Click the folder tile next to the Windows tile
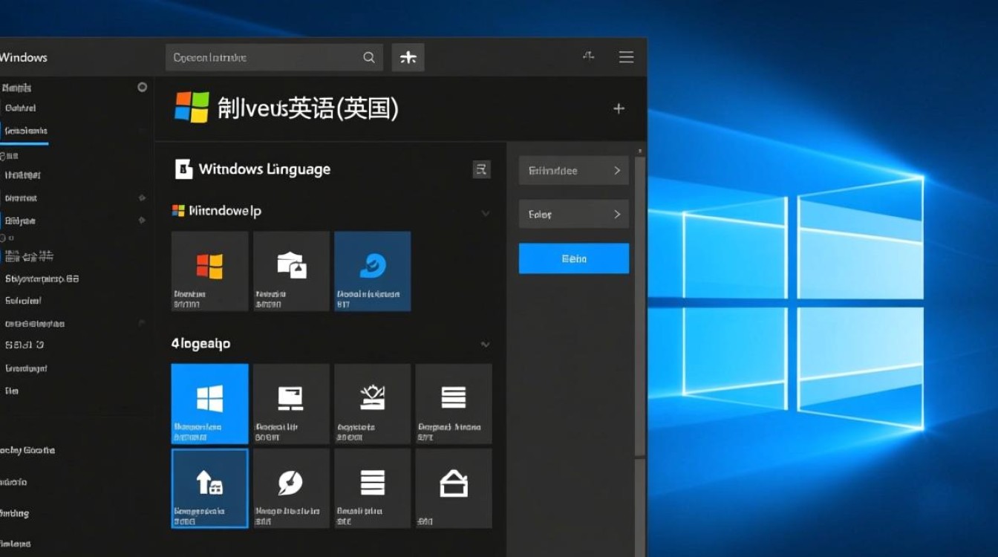The image size is (998, 557). click(x=291, y=270)
